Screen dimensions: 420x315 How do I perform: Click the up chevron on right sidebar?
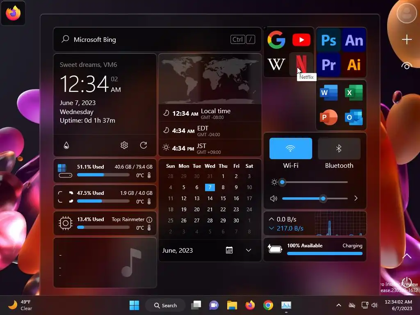[x=406, y=256]
